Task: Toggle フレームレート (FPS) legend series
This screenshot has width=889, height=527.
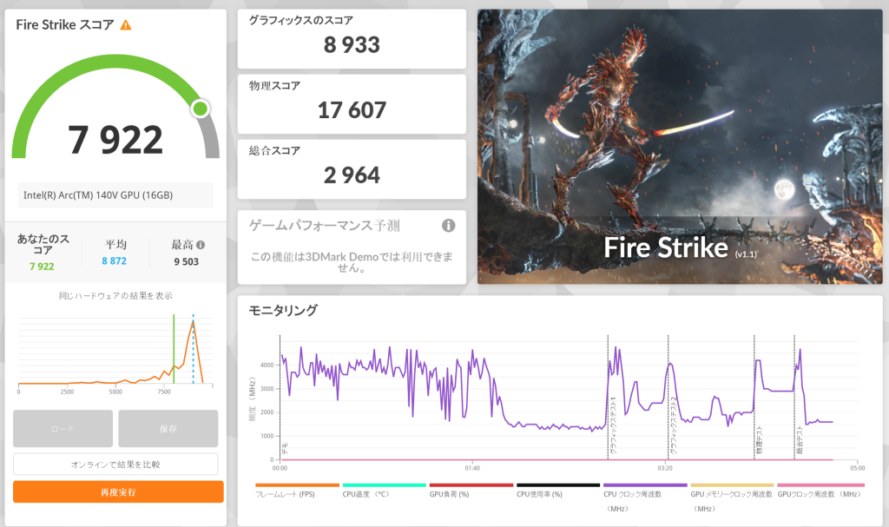Action: click(297, 493)
